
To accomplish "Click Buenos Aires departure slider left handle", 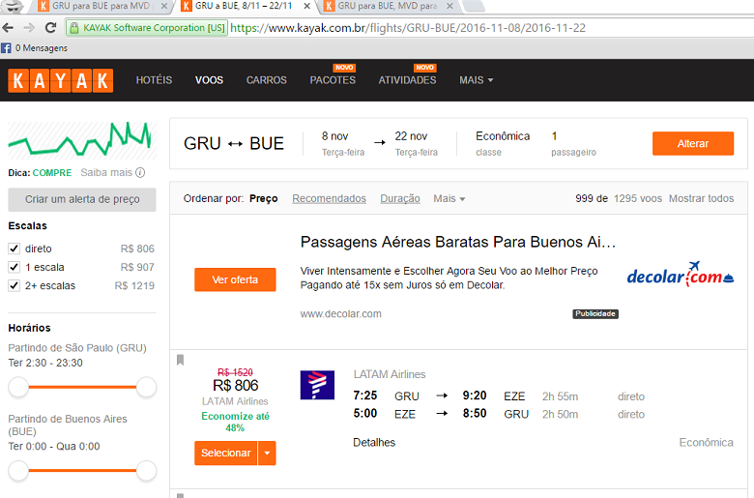I will (18, 471).
